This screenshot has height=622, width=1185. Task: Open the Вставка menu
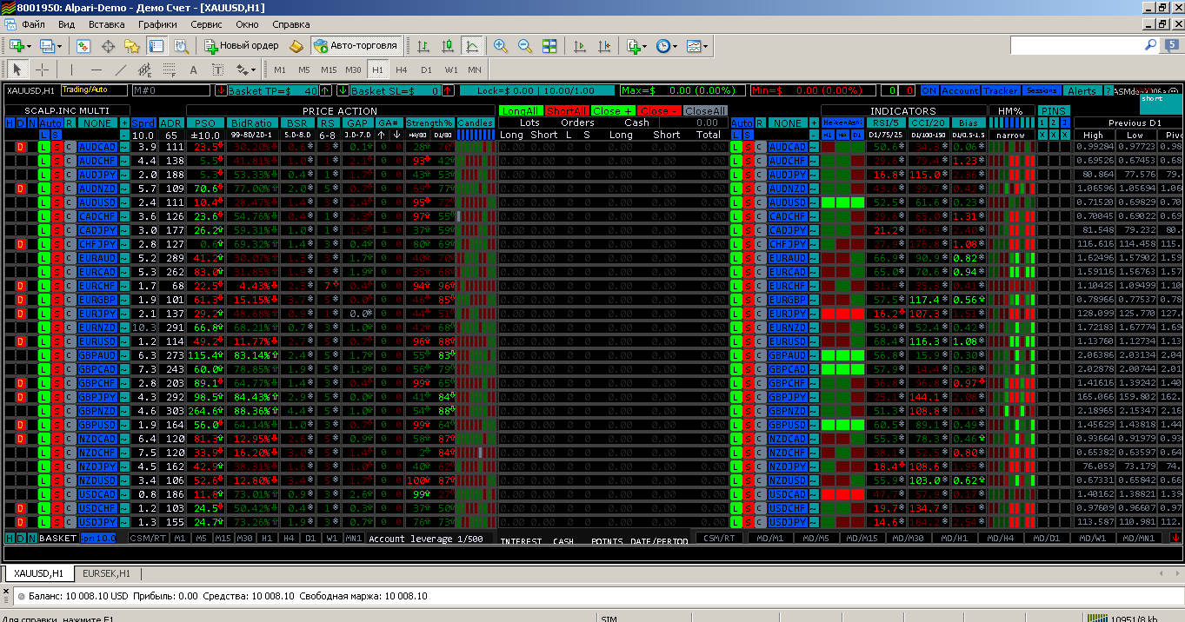click(107, 24)
